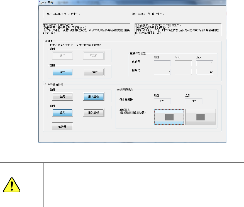Click the 贴片号 最大 field showing 60
Viewport: 244px width, 207px height.
click(x=205, y=72)
